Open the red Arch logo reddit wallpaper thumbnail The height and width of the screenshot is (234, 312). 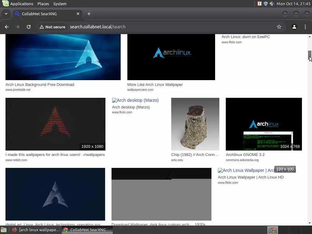coord(55,124)
